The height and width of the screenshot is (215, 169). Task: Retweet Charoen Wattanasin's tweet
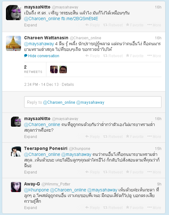113,56
